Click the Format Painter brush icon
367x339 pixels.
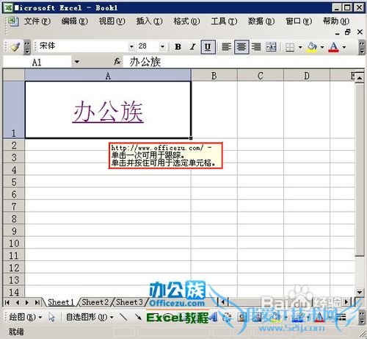tap(15, 46)
